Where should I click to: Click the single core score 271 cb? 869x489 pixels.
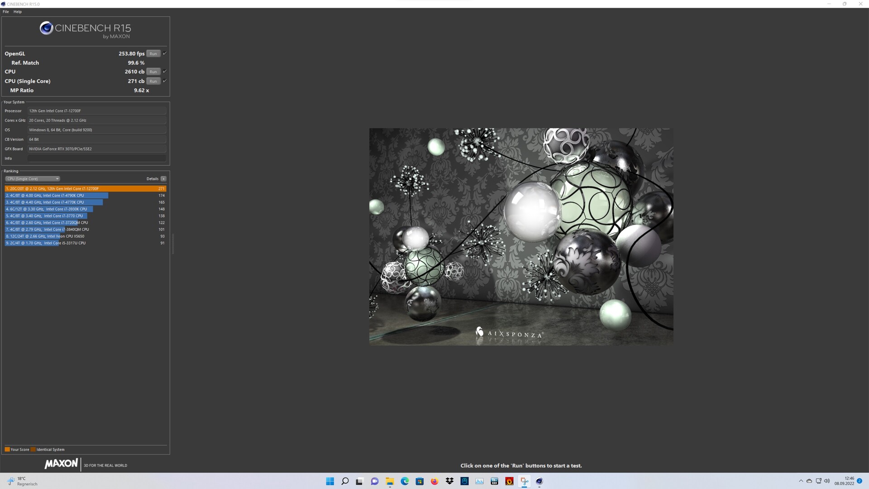pos(136,81)
